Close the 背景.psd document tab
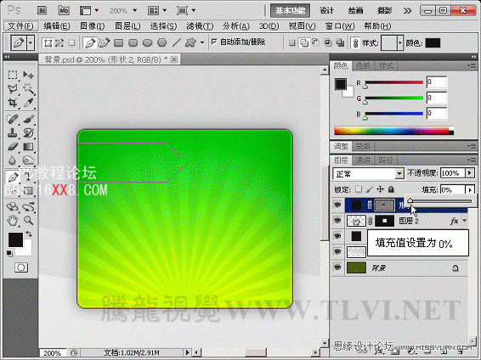481x360 pixels. coord(174,59)
